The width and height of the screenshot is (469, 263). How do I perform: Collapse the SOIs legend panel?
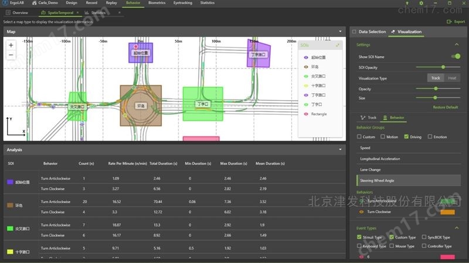click(x=338, y=45)
